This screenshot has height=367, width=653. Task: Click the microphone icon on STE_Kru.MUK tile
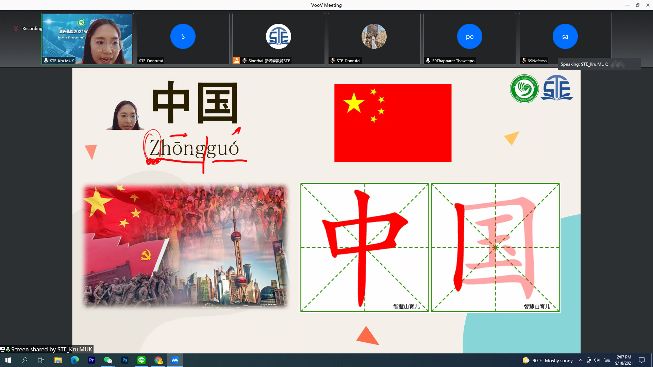(x=46, y=60)
